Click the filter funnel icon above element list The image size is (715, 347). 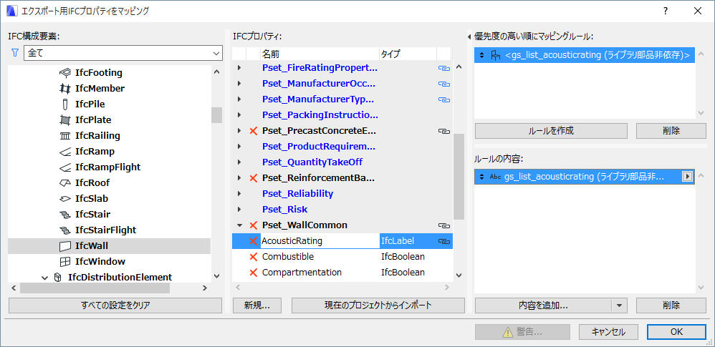point(14,53)
